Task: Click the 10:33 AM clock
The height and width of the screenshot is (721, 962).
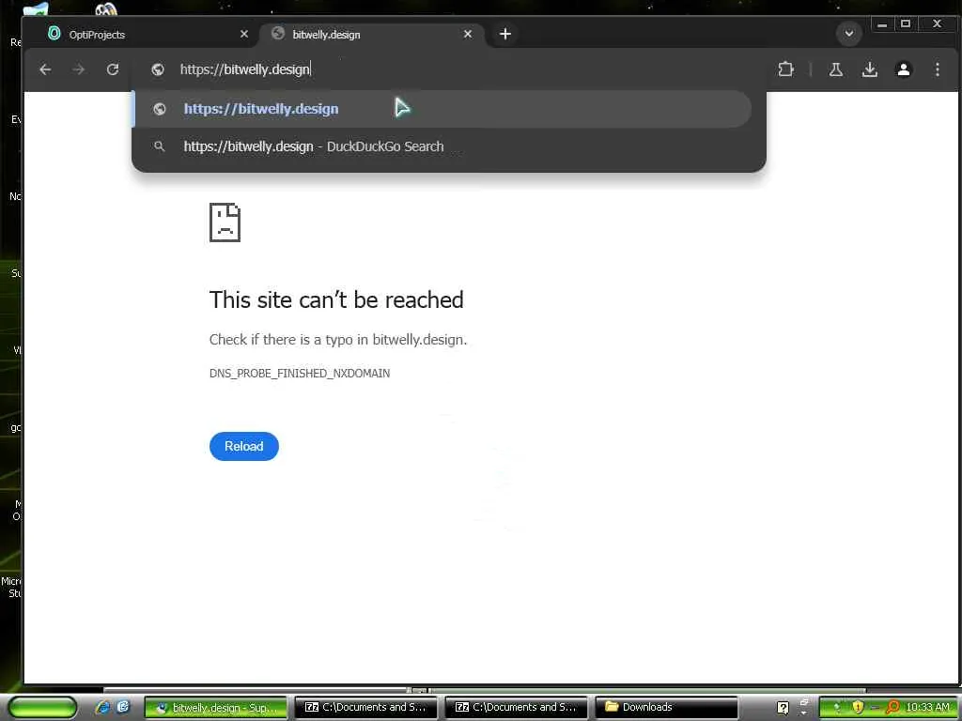Action: [x=927, y=707]
